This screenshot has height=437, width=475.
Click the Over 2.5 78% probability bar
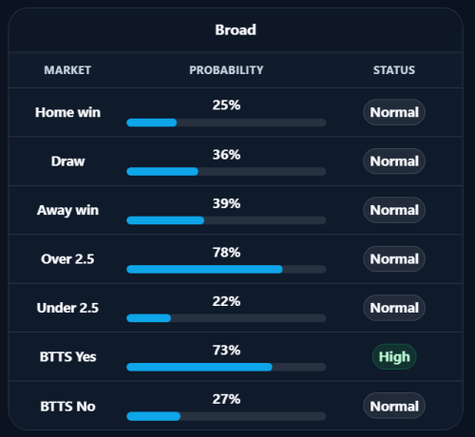pos(226,270)
